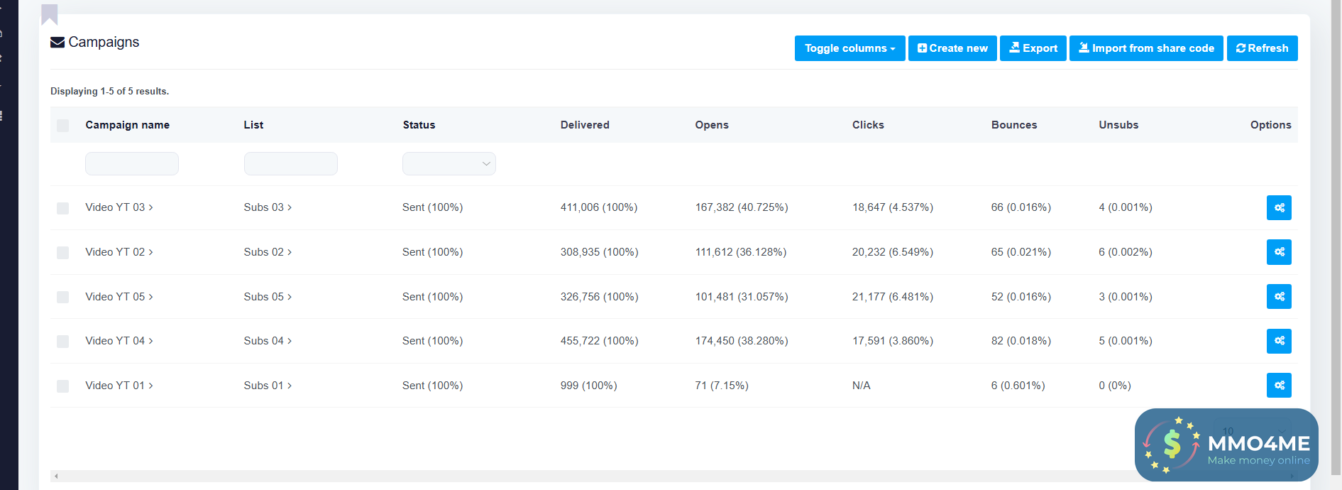Tick the checkbox for Video YT 05
The height and width of the screenshot is (490, 1342).
[63, 297]
